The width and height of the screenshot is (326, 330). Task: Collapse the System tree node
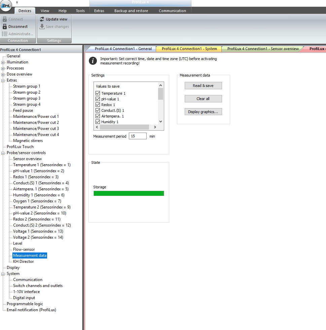3,274
